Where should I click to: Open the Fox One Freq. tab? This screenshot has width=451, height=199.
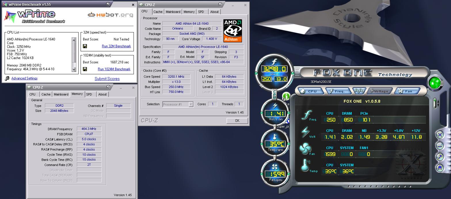click(x=338, y=91)
